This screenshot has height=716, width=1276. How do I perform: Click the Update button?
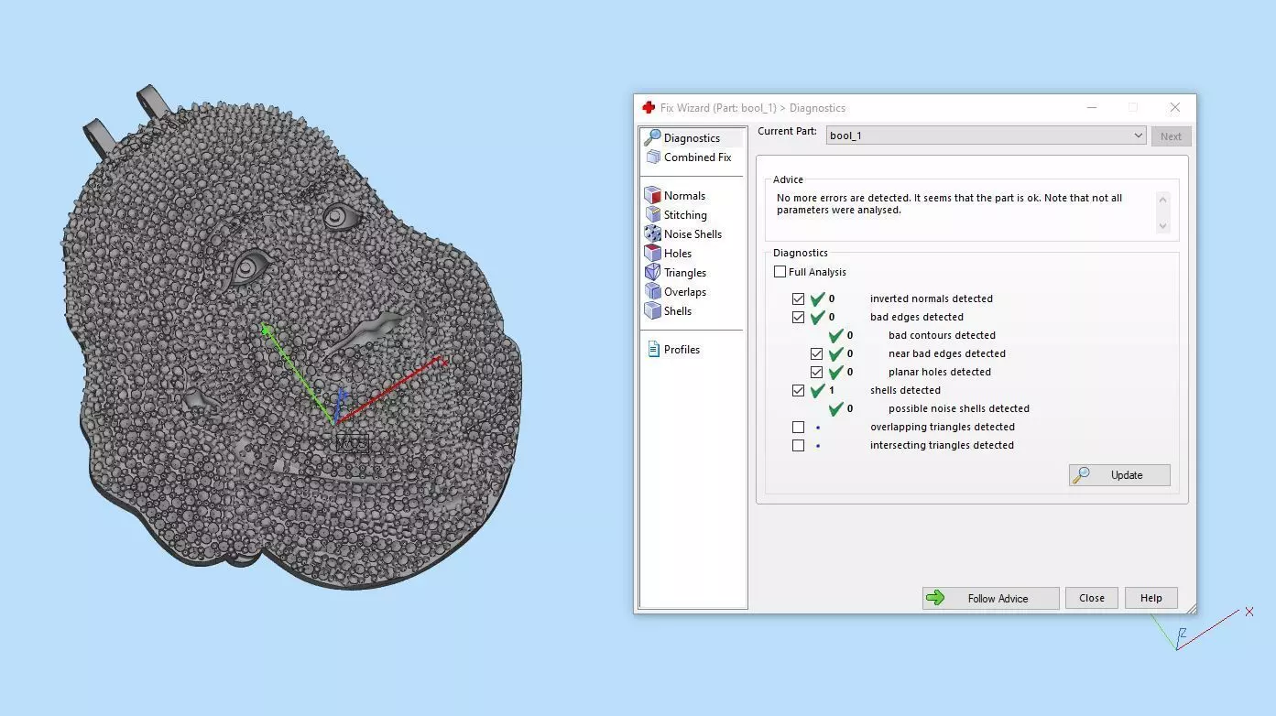[1119, 475]
